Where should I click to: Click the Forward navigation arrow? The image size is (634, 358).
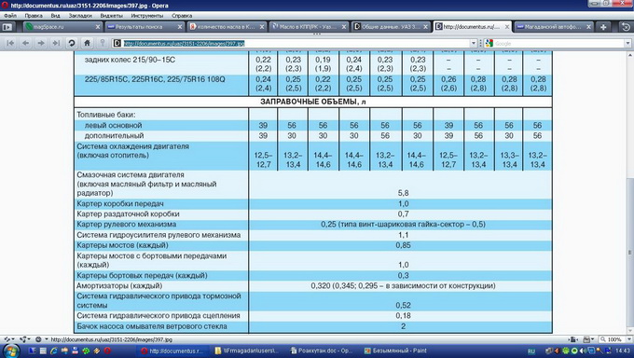41,43
